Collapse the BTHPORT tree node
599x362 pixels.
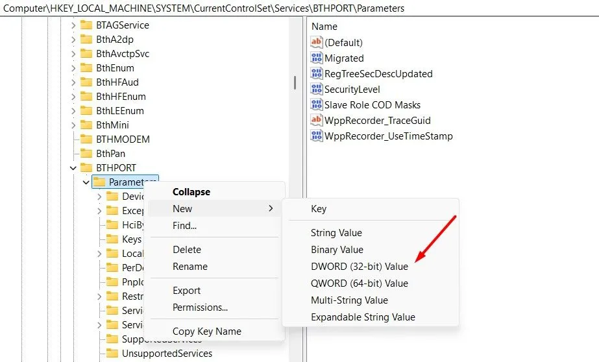[73, 168]
